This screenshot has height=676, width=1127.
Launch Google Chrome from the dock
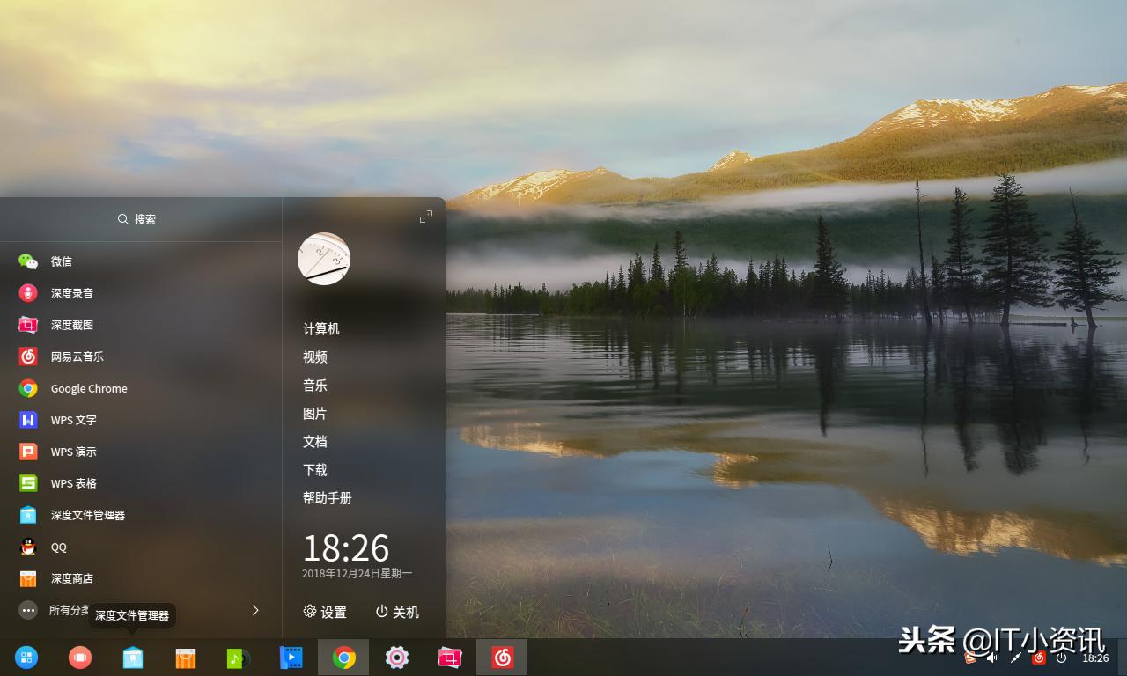tap(343, 657)
